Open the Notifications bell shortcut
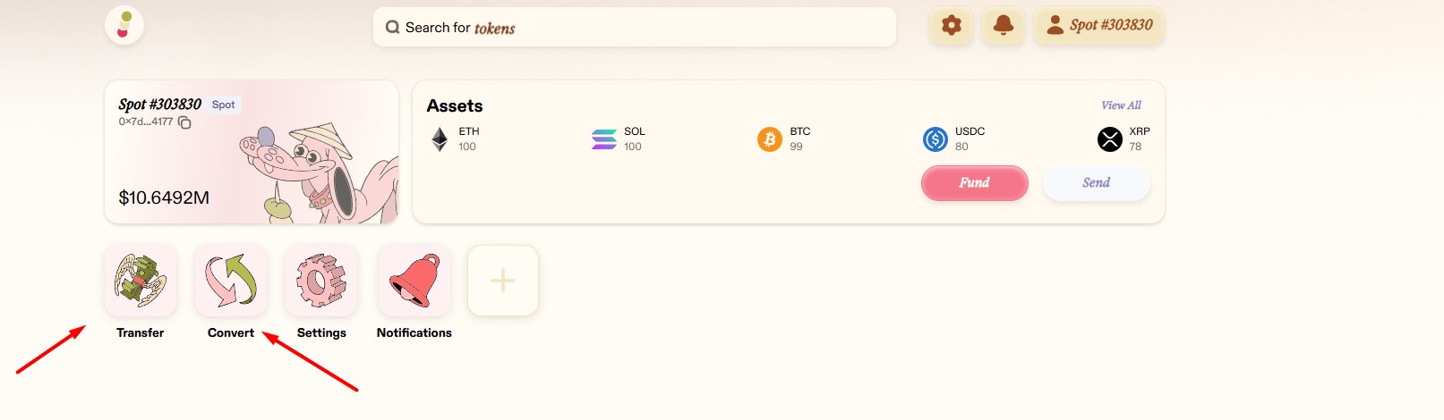 (414, 281)
